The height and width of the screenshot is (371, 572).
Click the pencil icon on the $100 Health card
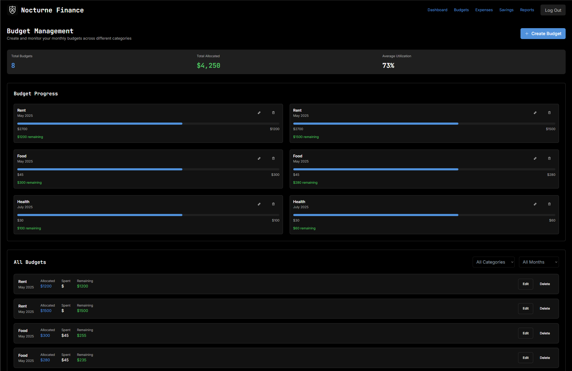coord(259,204)
